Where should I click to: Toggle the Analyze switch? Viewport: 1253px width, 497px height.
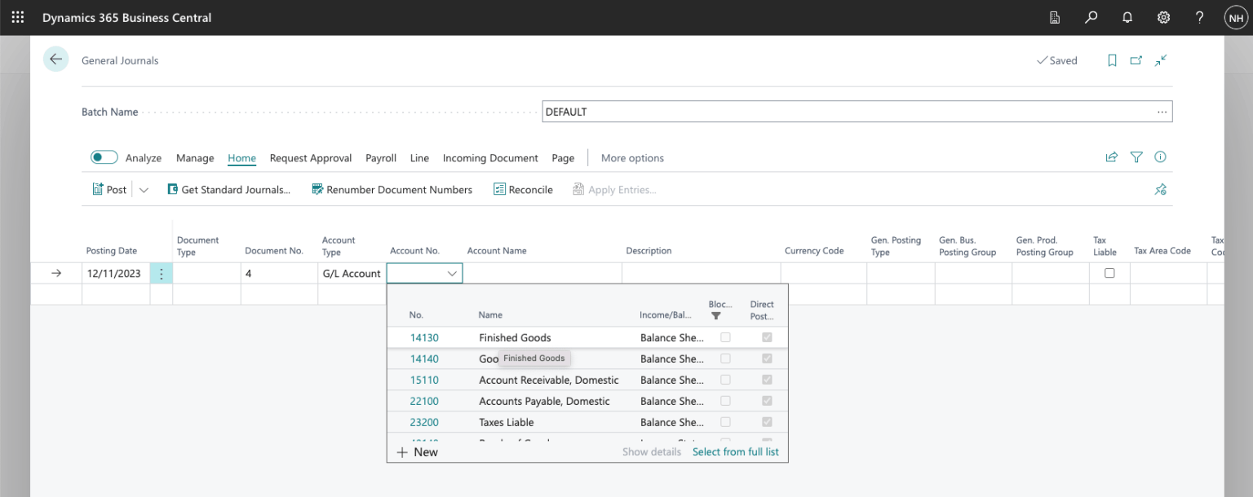(x=104, y=157)
